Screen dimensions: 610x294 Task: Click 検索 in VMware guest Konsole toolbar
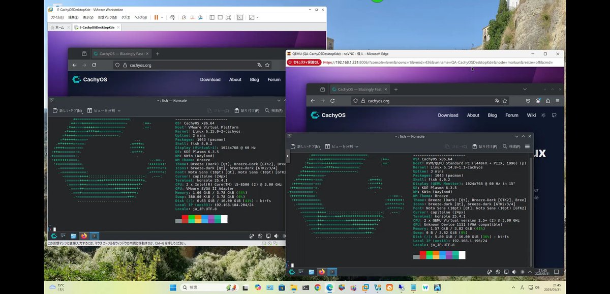point(273,110)
